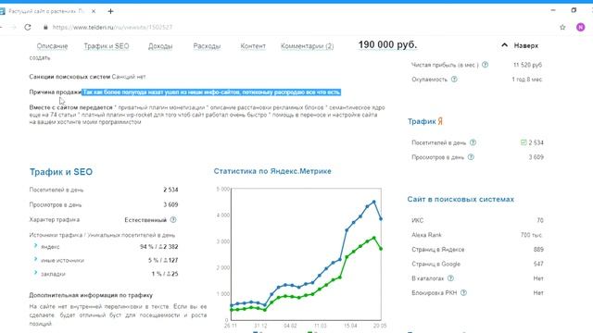Image resolution: width=593 pixels, height=333 pixels.
Task: Click the lock icon in the address bar
Action: pos(45,27)
